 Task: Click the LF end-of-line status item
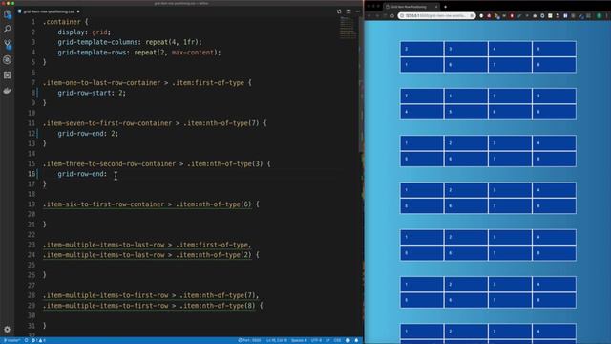point(327,340)
